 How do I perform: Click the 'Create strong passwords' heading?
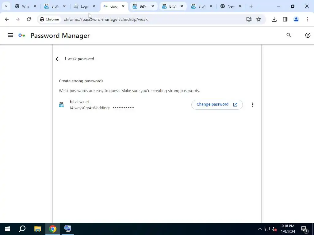pyautogui.click(x=81, y=81)
